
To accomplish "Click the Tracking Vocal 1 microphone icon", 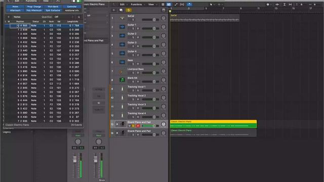I will [122, 89].
